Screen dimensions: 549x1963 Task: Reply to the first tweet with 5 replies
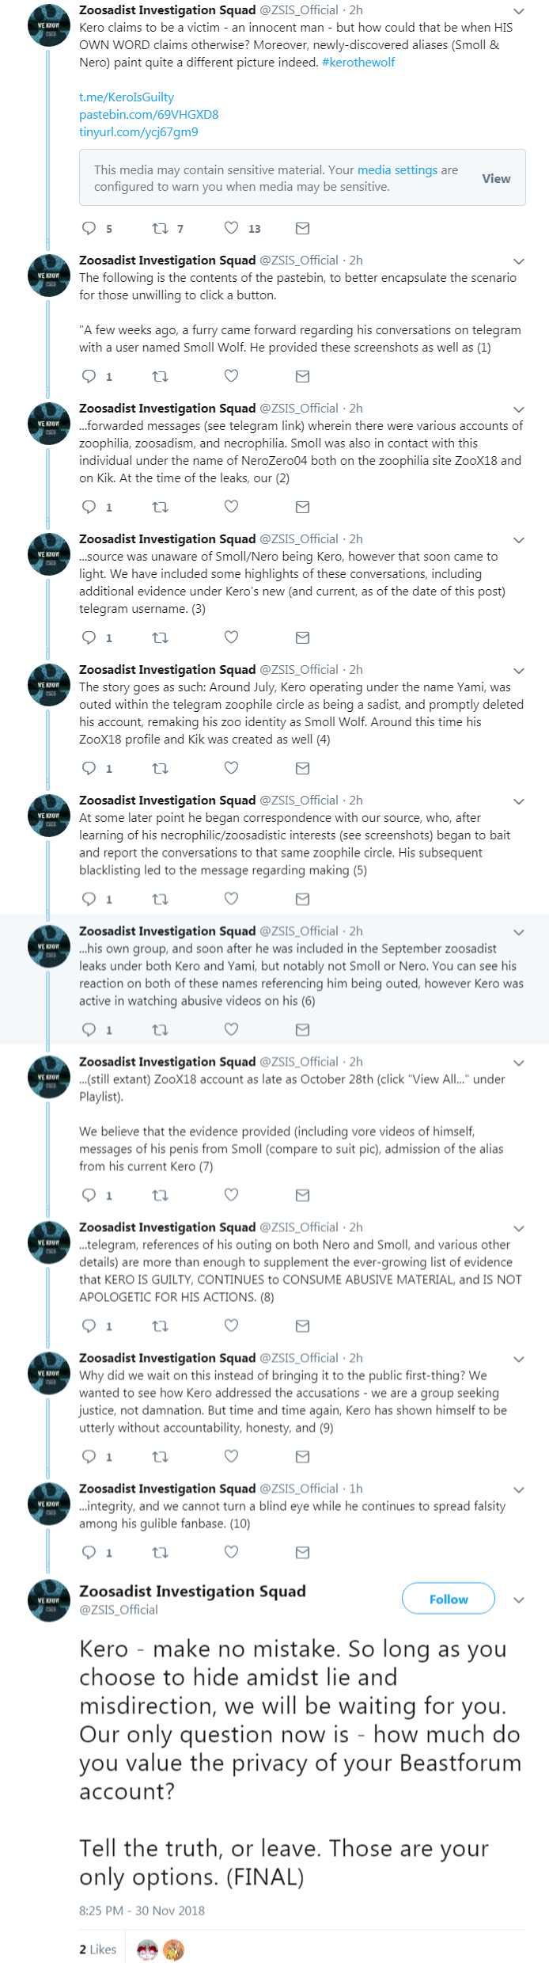coord(89,228)
